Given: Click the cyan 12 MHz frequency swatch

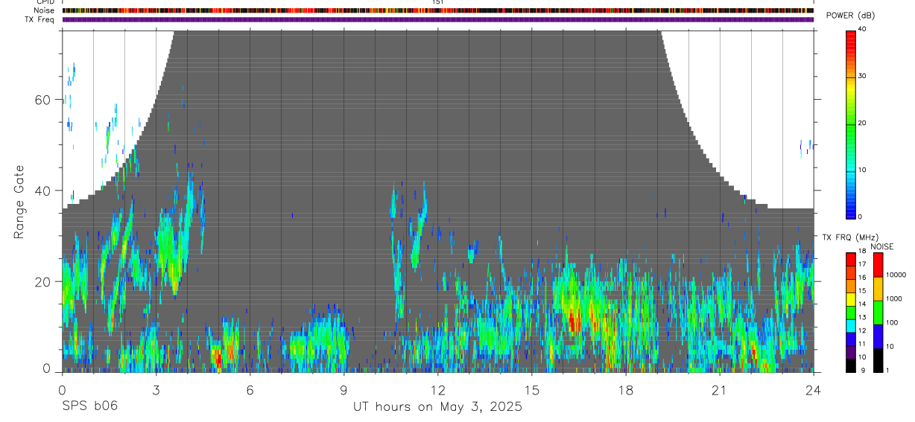Looking at the screenshot, I should click(851, 326).
